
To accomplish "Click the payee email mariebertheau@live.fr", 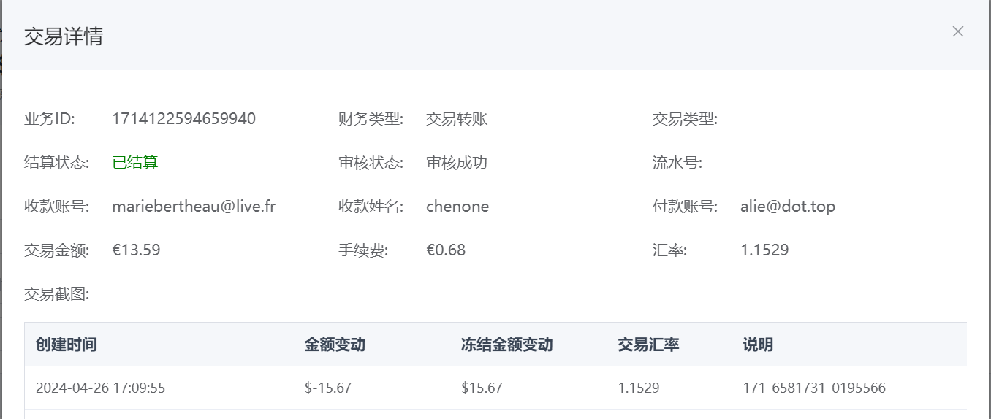I will coord(194,207).
